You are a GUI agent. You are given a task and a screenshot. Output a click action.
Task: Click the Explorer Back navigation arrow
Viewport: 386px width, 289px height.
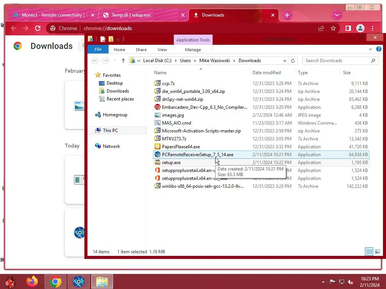tap(95, 61)
